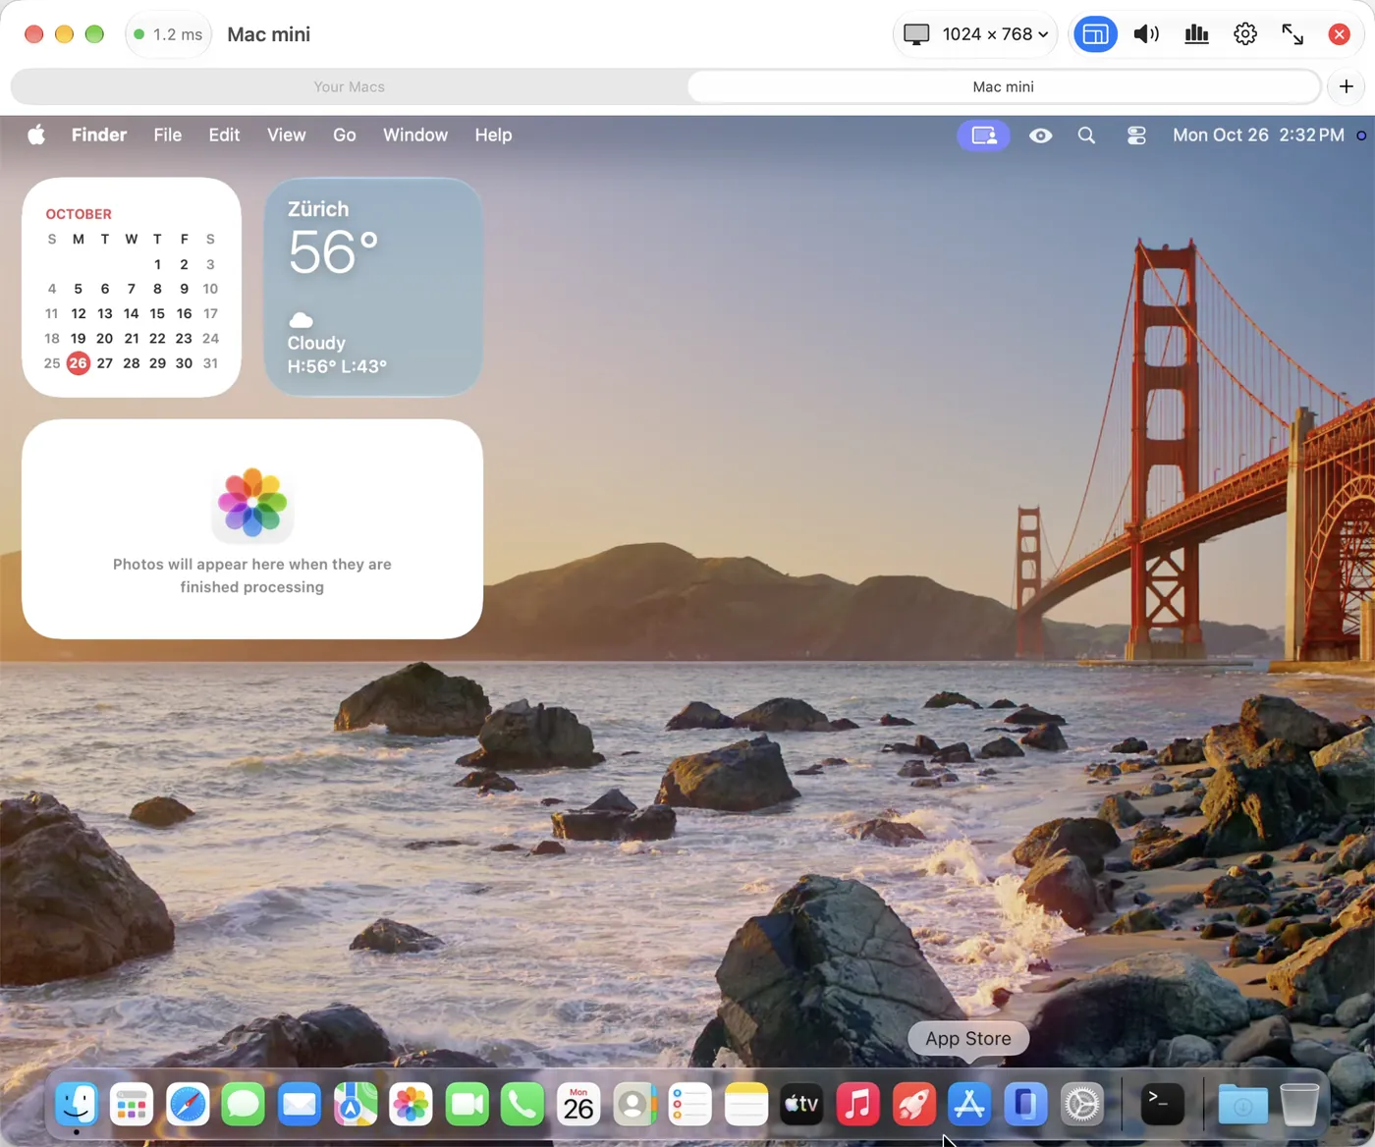Open Launchpad from the Dock
This screenshot has height=1147, width=1375.
pos(132,1105)
